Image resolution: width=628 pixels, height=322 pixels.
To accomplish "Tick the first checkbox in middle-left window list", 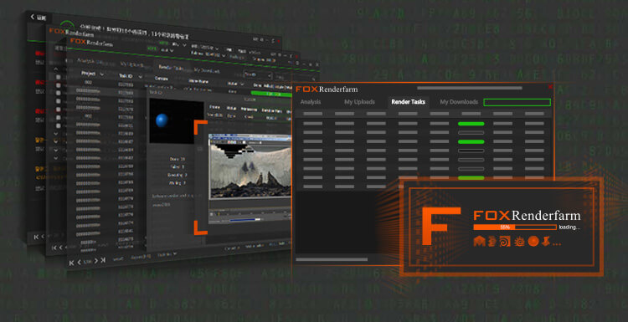I will pos(59,77).
